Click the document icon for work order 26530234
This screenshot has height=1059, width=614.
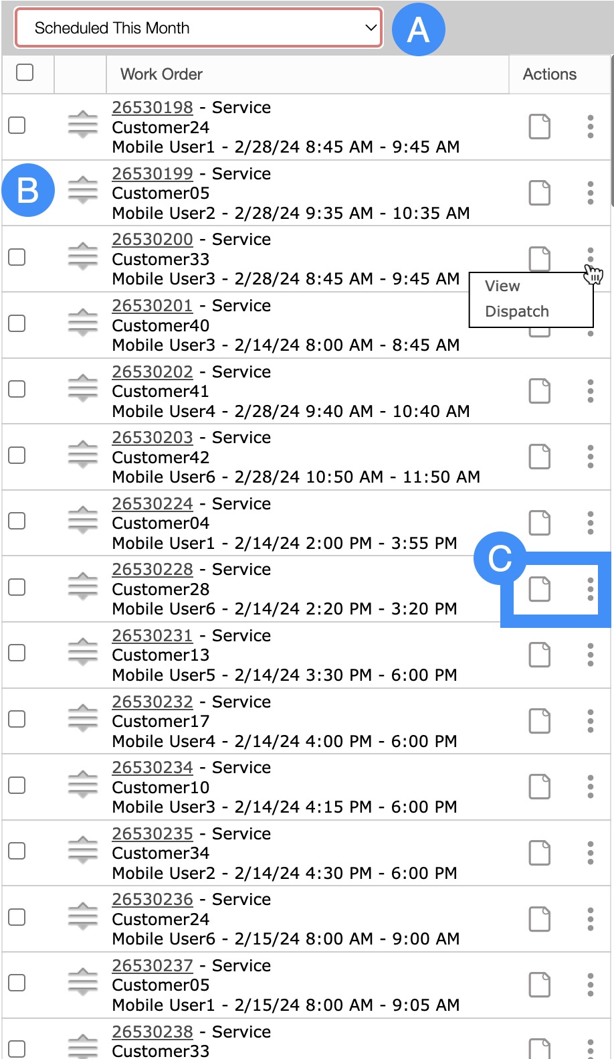tap(539, 787)
